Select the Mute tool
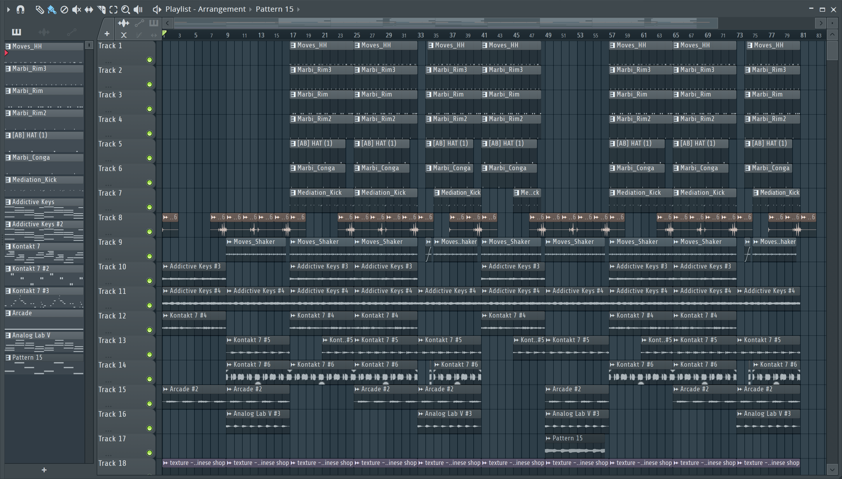 coord(76,10)
